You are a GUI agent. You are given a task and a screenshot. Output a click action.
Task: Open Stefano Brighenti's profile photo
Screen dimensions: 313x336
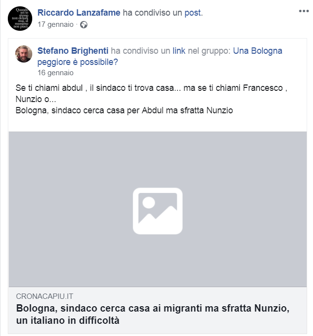(x=23, y=54)
